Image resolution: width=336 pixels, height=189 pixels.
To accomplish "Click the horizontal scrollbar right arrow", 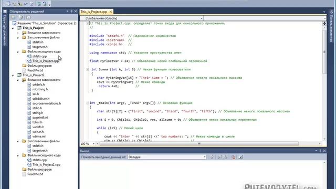I will (320, 143).
